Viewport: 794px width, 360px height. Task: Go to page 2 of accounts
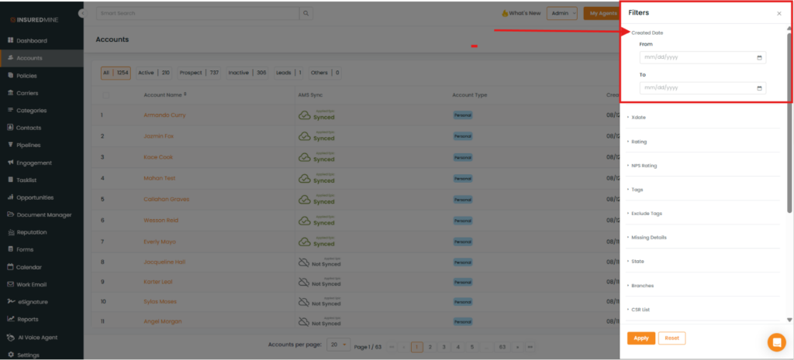[430, 348]
